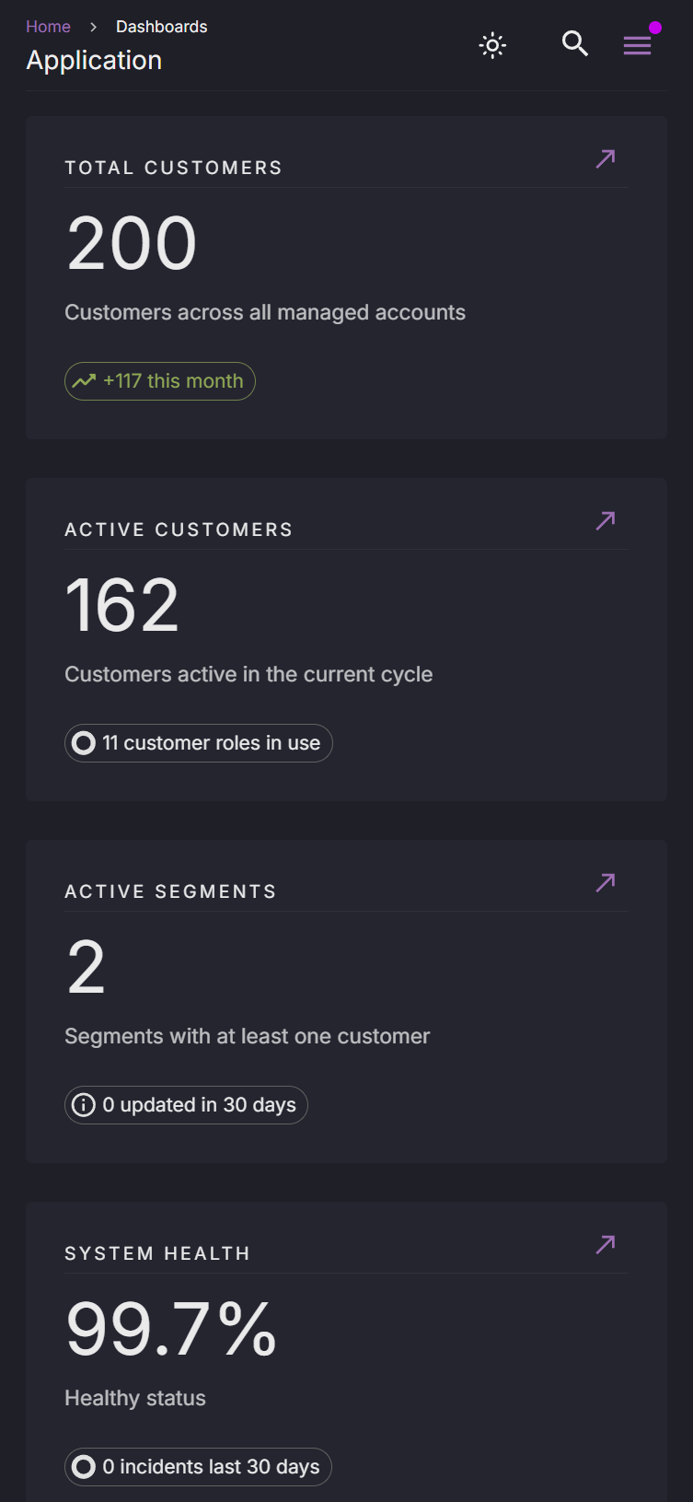
Task: Toggle the light/dark theme sun icon
Action: [x=492, y=45]
